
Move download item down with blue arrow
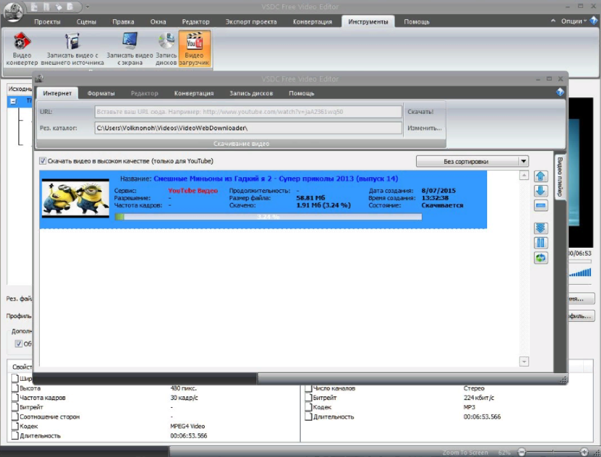pyautogui.click(x=540, y=191)
